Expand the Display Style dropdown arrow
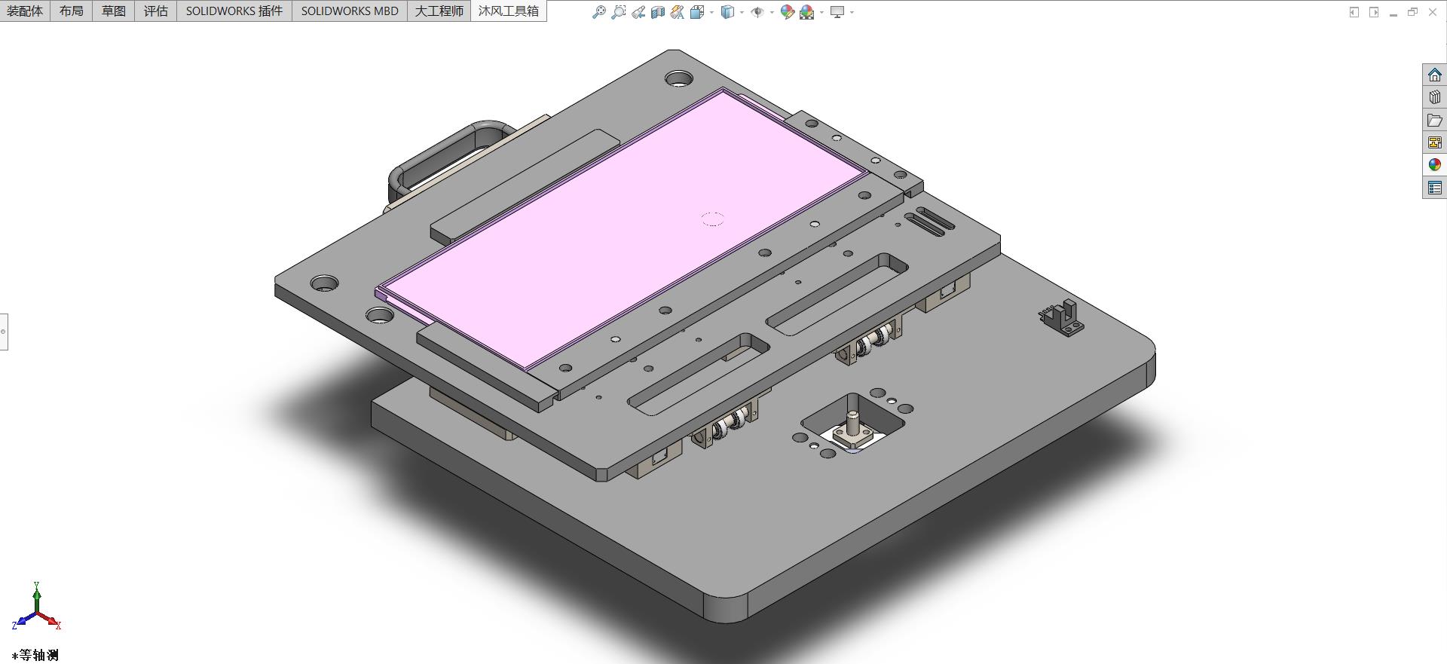The width and height of the screenshot is (1447, 664). click(742, 12)
